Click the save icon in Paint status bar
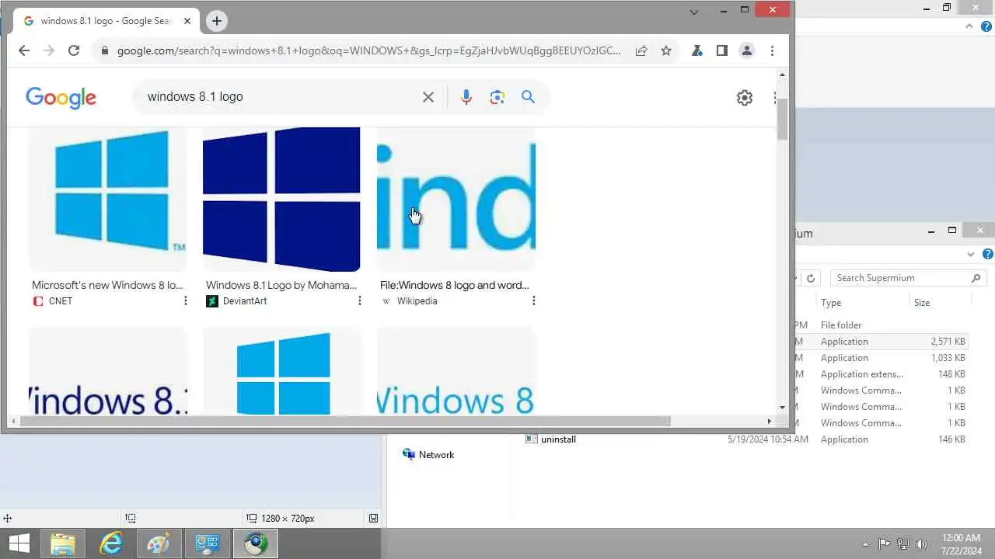The height and width of the screenshot is (559, 995). 374,518
